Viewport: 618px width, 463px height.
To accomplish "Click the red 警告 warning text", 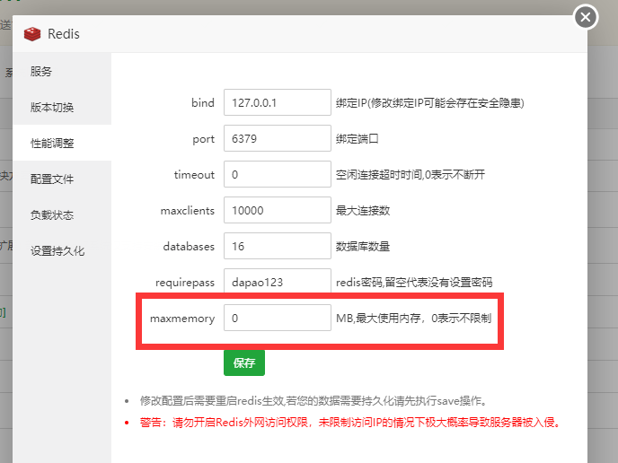I will click(x=350, y=423).
